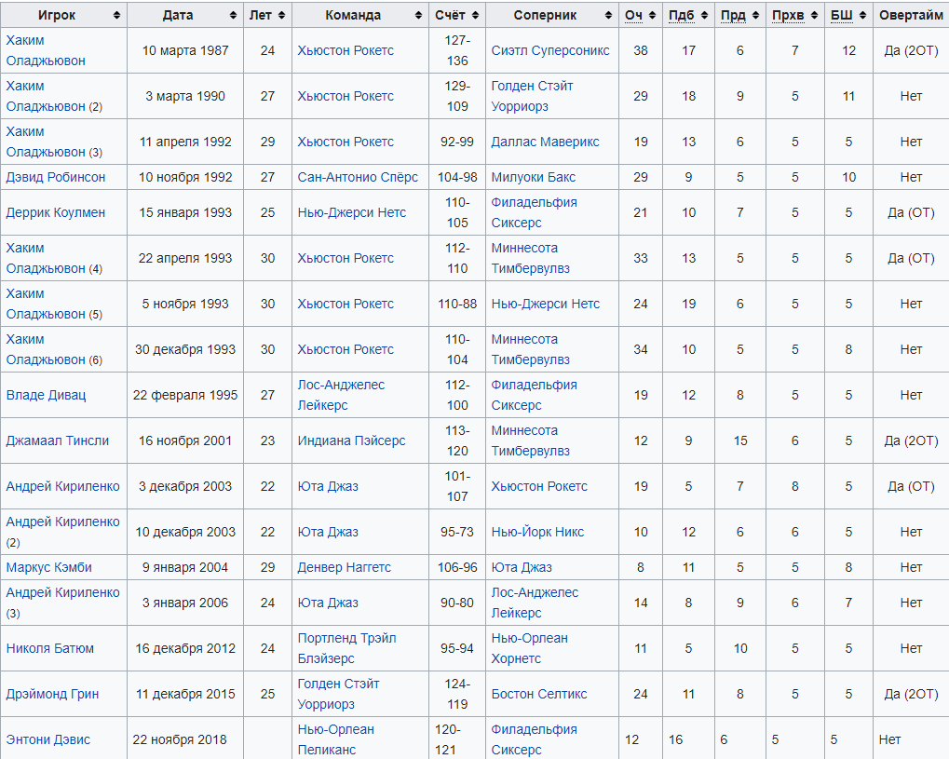
Task: Open Юта Джаз opponent link in Кэмби row
Action: pos(522,567)
